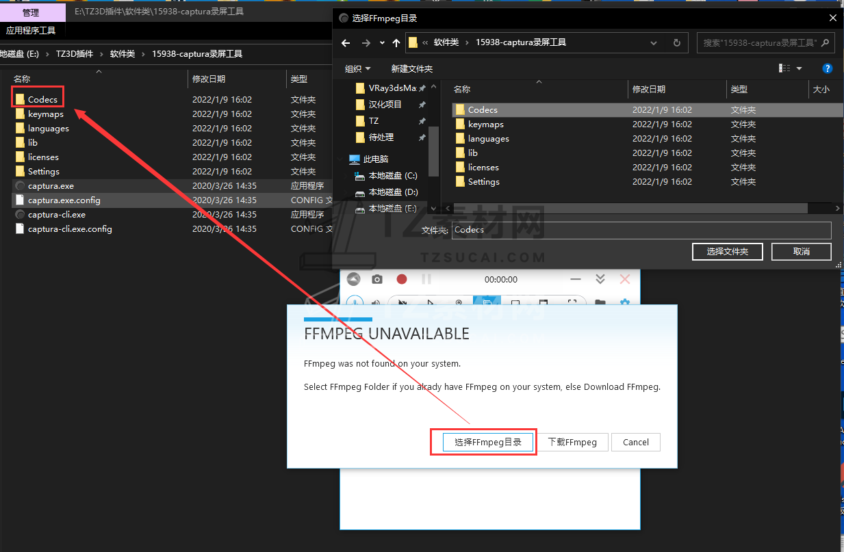Go back in the folder picker dialog
The image size is (844, 552).
pos(346,42)
